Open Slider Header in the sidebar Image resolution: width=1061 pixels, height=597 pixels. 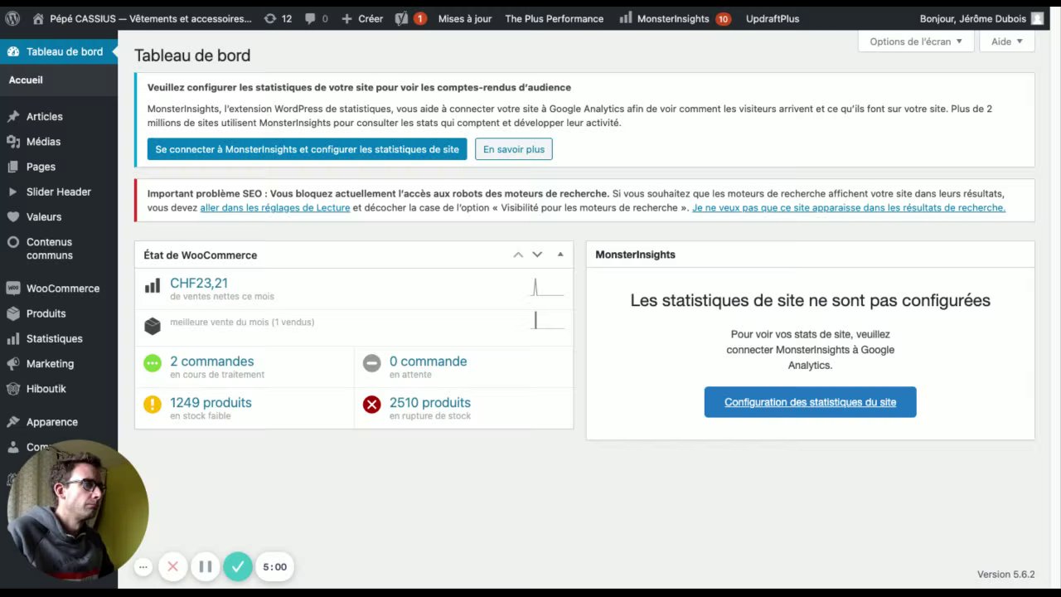coord(59,192)
